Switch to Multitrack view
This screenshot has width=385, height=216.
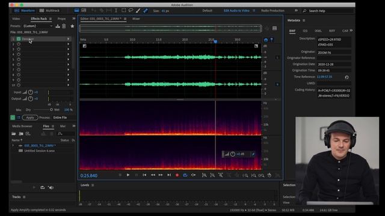point(49,11)
